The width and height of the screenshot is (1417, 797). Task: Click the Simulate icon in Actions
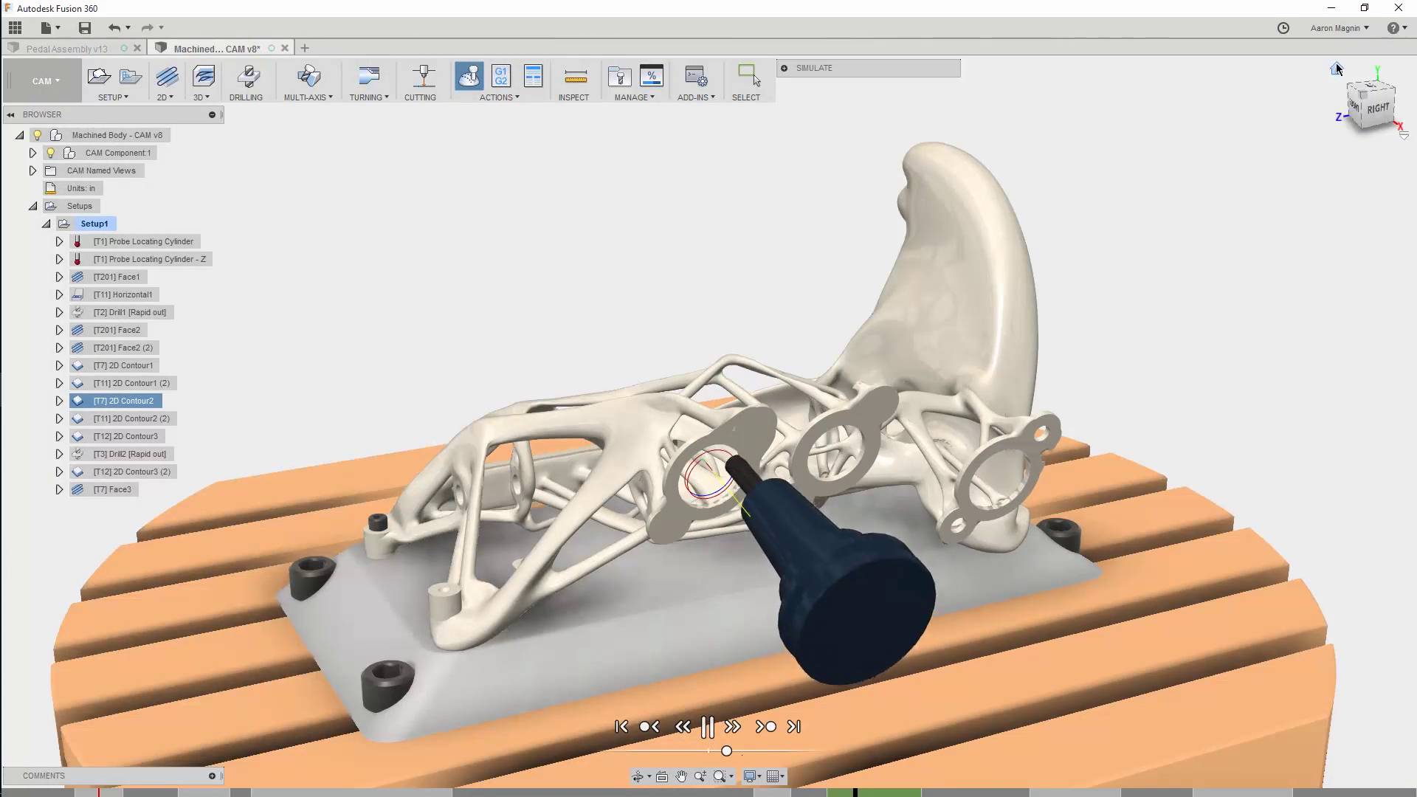469,76
